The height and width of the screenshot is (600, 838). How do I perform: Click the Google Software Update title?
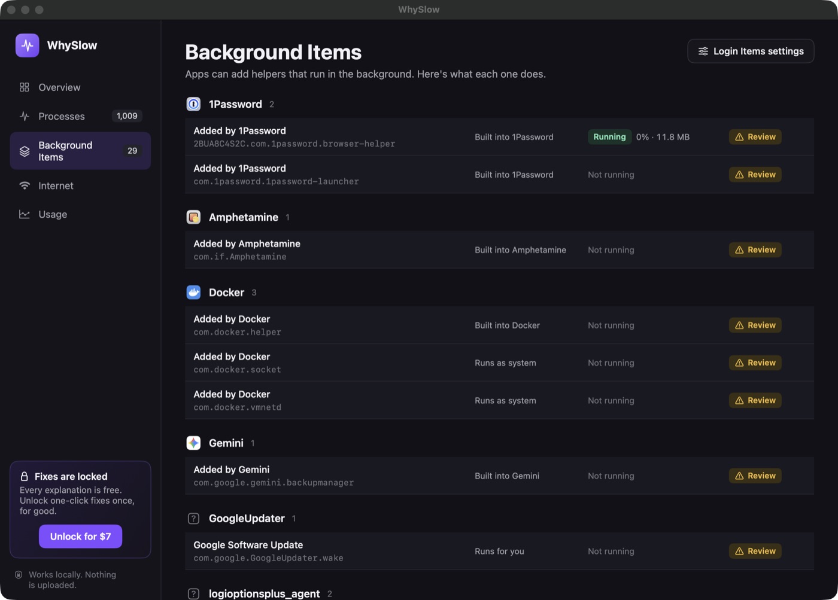pyautogui.click(x=248, y=545)
